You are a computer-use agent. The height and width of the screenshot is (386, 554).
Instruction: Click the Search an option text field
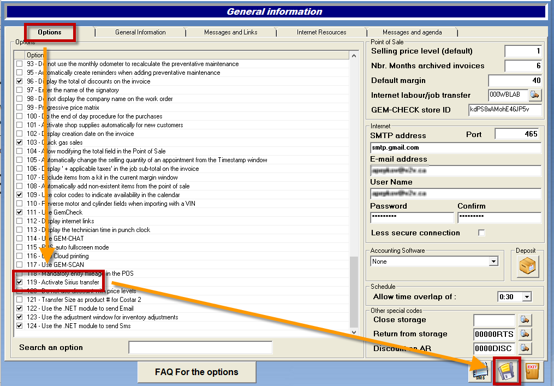200,348
